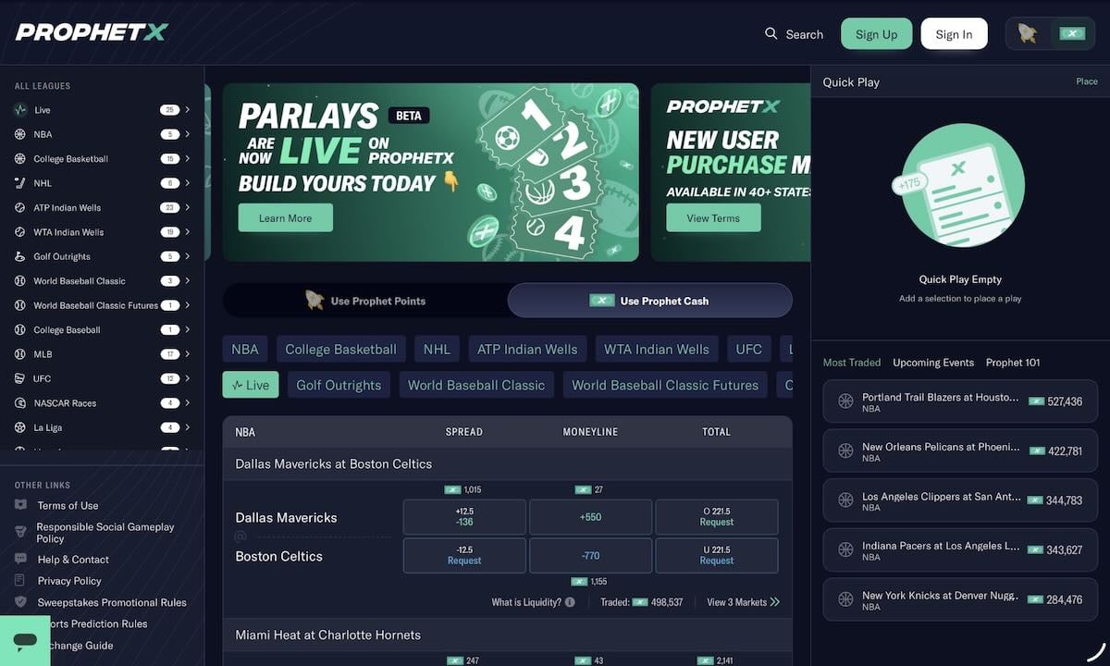Expand the ATP Indian Wells league chevron
Viewport: 1110px width, 666px height.
pos(188,207)
